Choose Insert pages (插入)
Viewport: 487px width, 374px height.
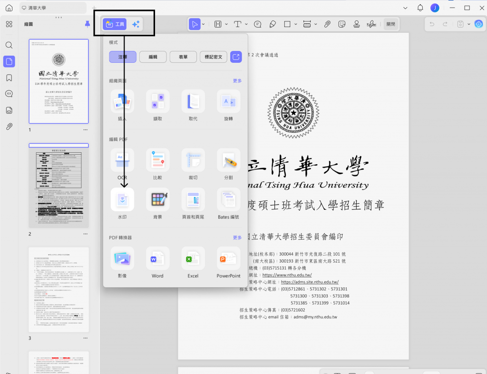(x=122, y=101)
